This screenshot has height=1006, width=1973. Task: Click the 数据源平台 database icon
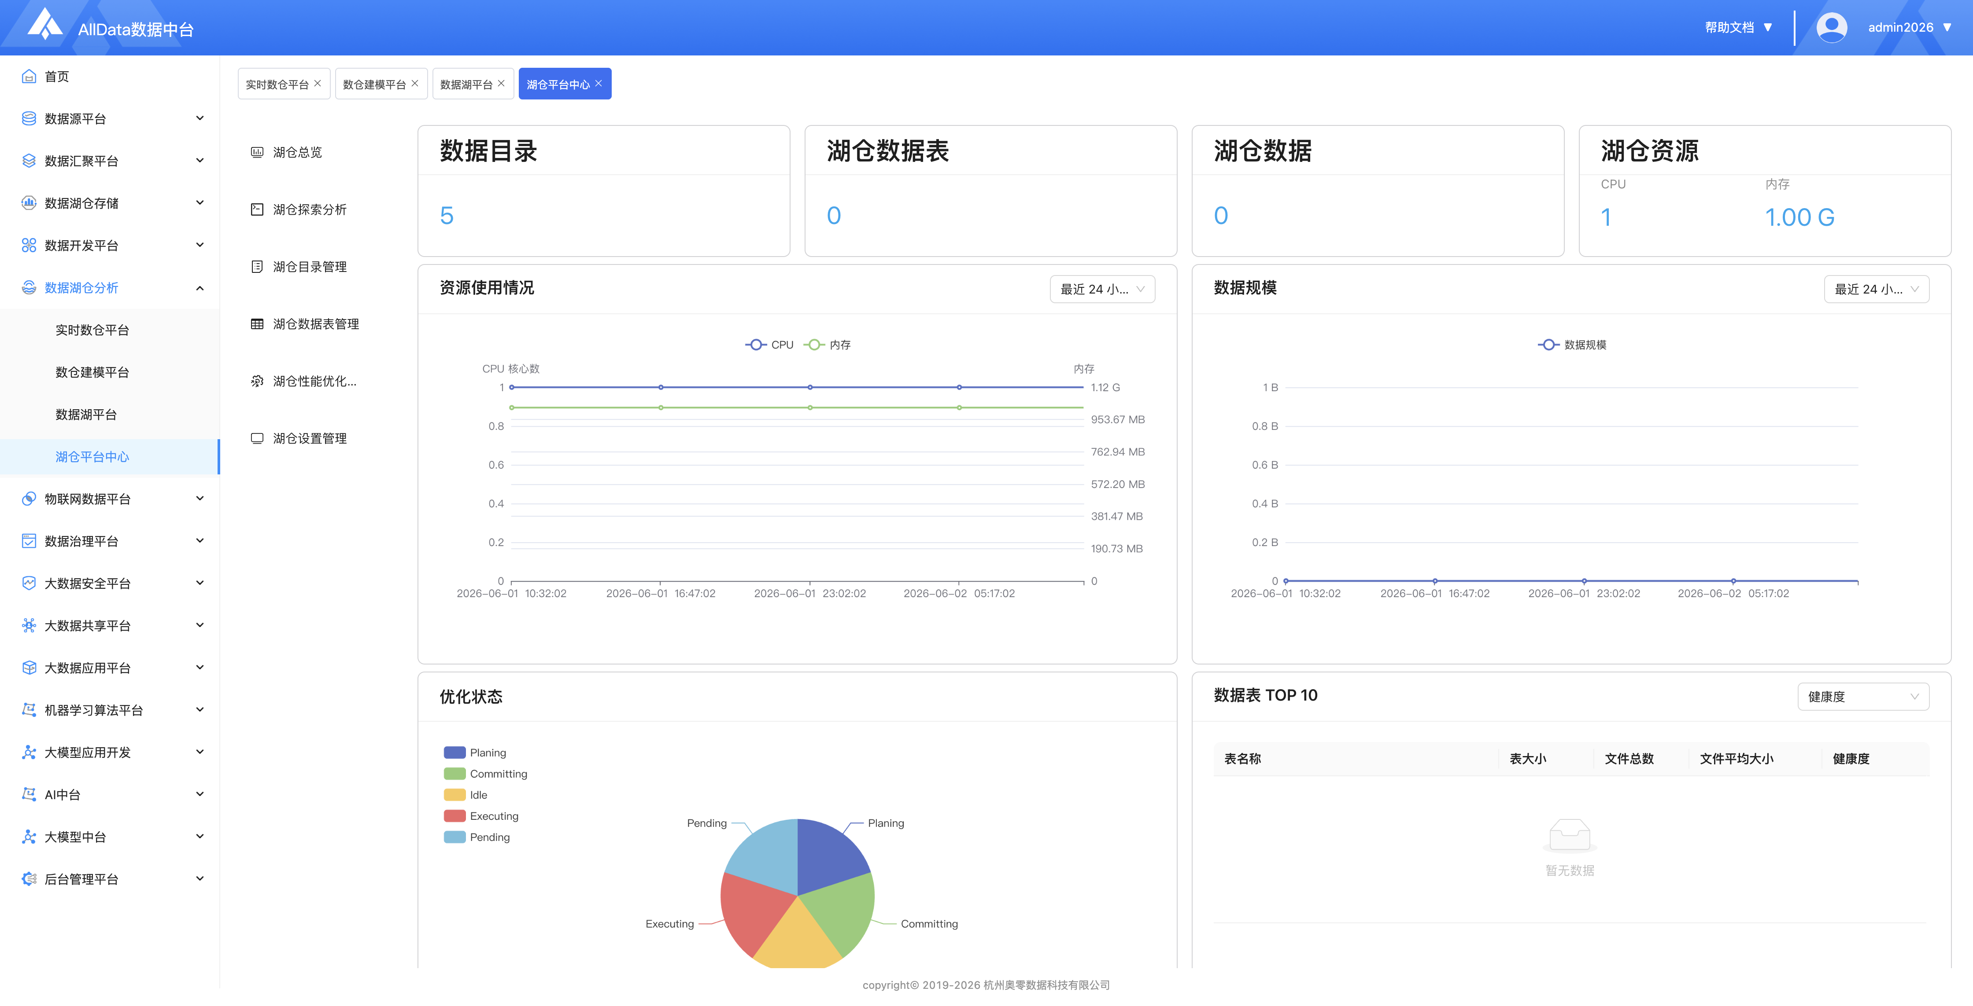point(29,119)
